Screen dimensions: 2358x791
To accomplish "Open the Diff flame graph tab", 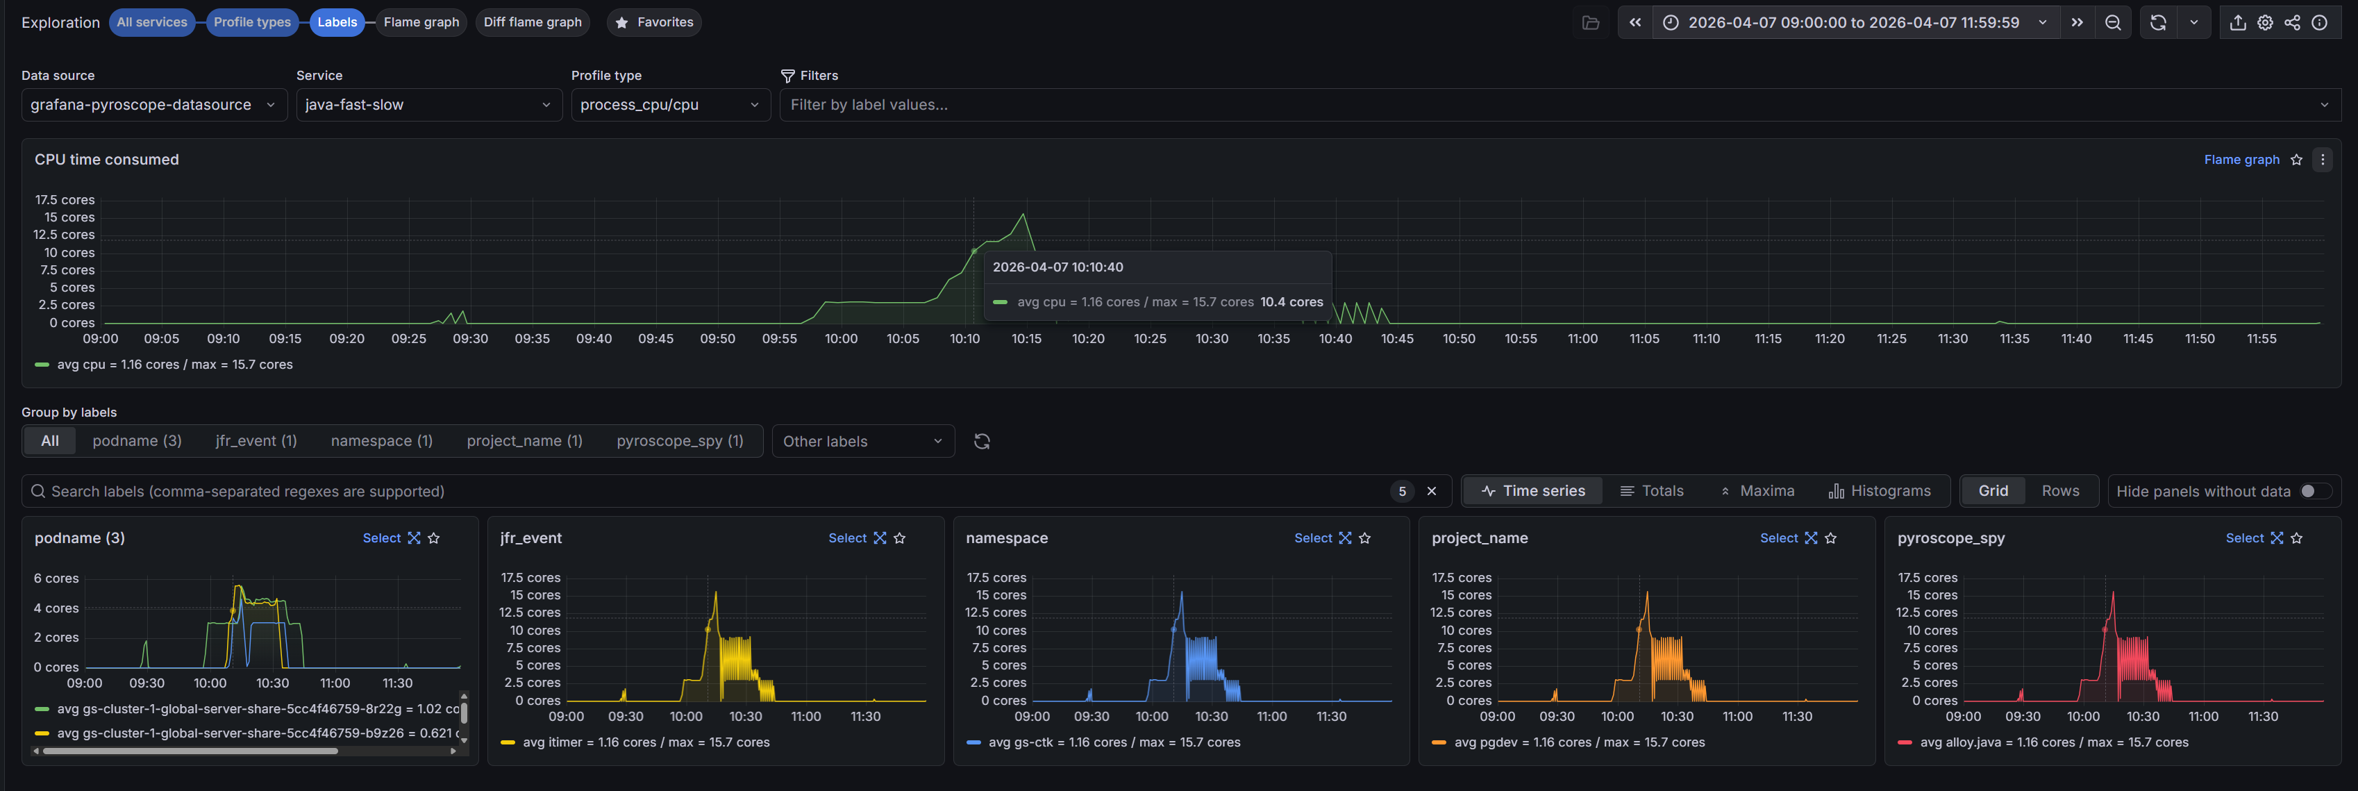I will (533, 23).
